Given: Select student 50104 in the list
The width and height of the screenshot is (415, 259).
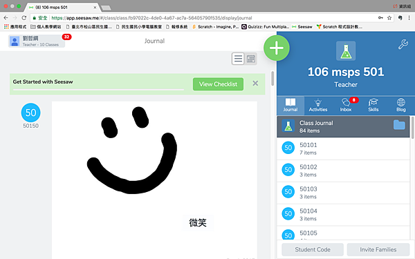Looking at the screenshot, I should 343,214.
